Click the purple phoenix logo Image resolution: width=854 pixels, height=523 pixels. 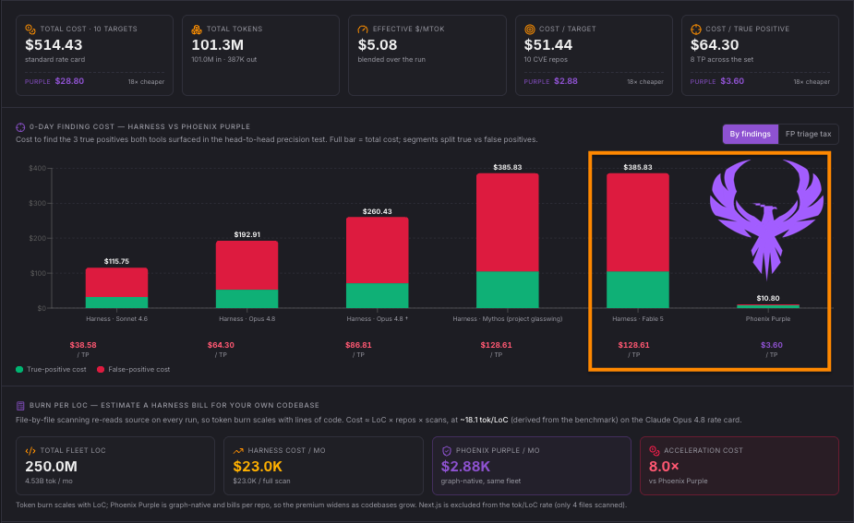767,220
